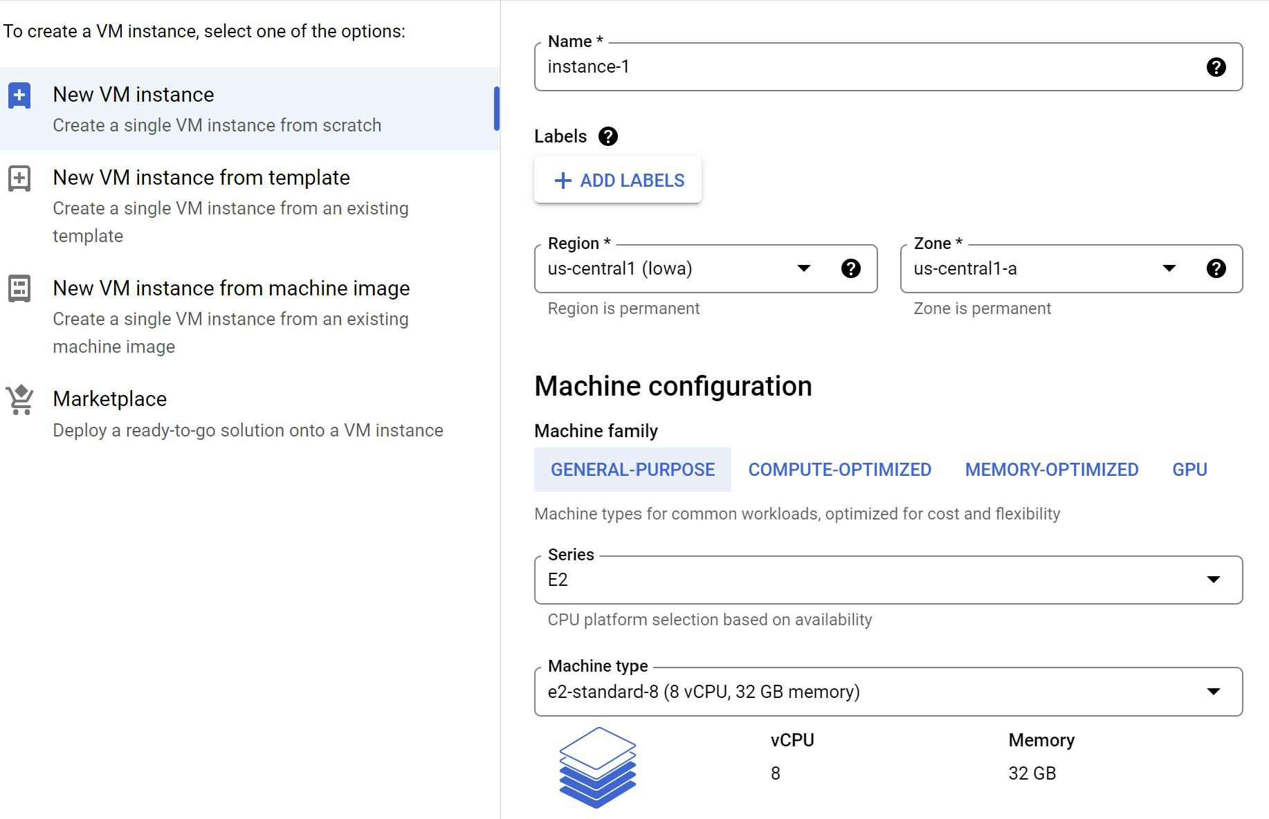Image resolution: width=1269 pixels, height=819 pixels.
Task: Choose New VM instance from template
Action: pos(249,205)
